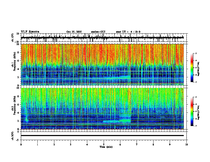Click the "Time (min)" axis title
The width and height of the screenshot is (210, 162).
(106, 147)
